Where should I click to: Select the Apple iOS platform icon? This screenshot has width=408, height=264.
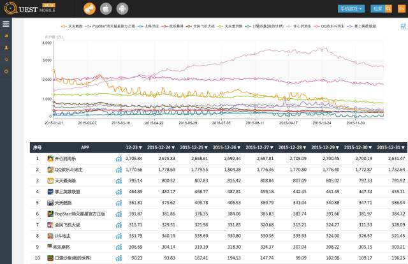pyautogui.click(x=106, y=9)
